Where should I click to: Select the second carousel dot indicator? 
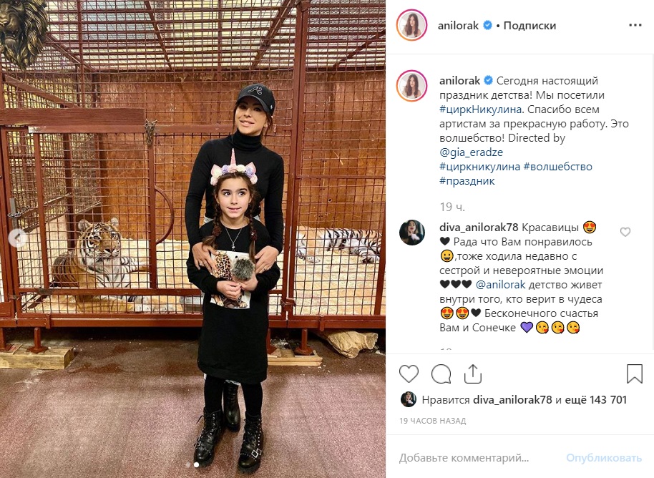pos(197,464)
